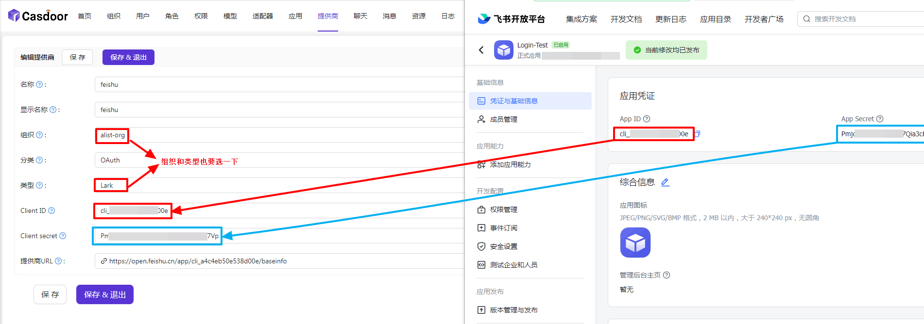
Task: Click the top 保存 button
Action: coord(77,57)
